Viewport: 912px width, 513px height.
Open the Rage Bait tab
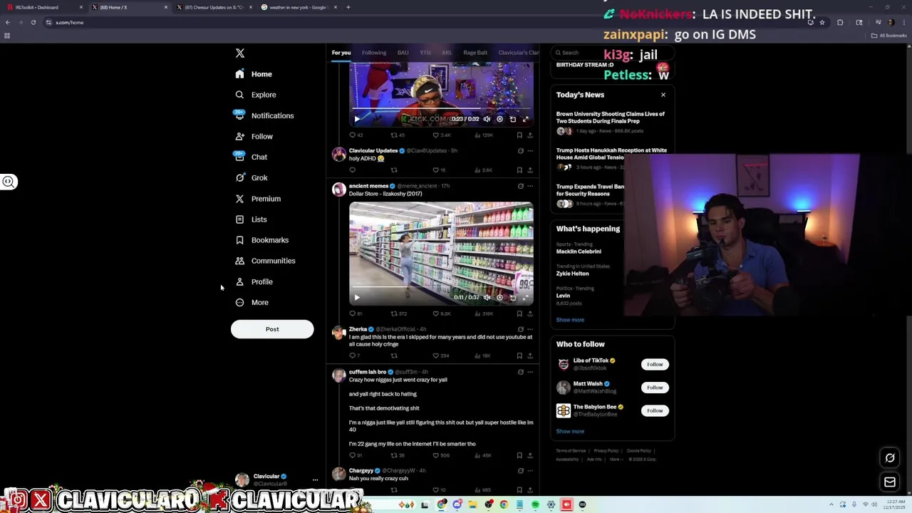point(475,53)
